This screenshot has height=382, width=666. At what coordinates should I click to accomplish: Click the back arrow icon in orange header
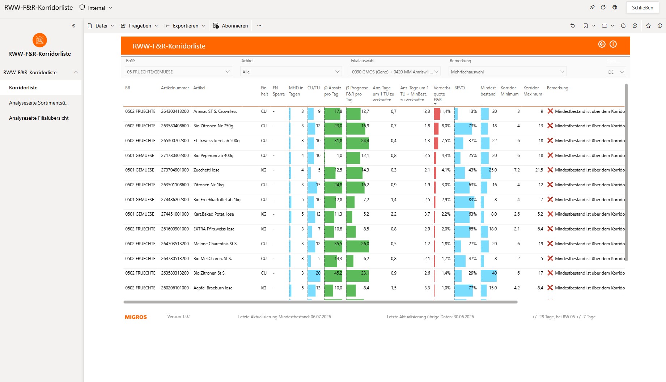602,44
